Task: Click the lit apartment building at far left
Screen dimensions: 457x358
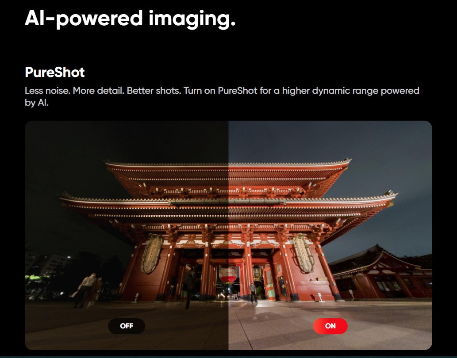Action: 44,265
